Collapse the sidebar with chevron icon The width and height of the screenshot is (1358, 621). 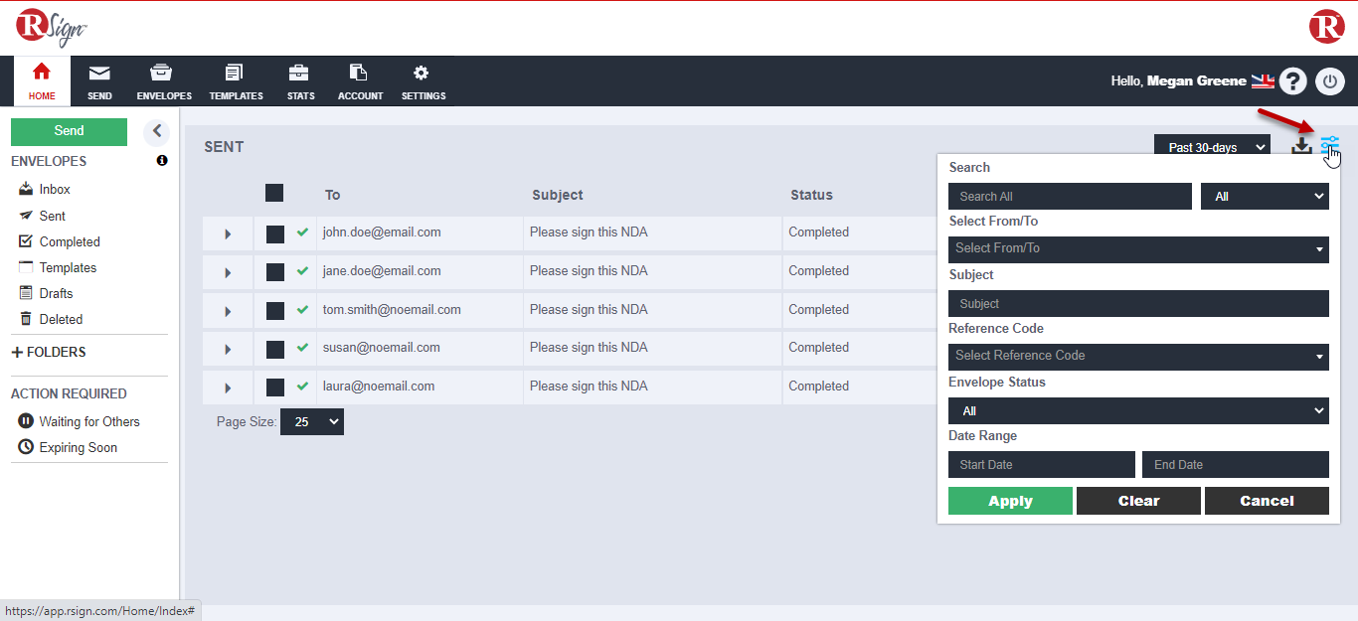[x=156, y=131]
